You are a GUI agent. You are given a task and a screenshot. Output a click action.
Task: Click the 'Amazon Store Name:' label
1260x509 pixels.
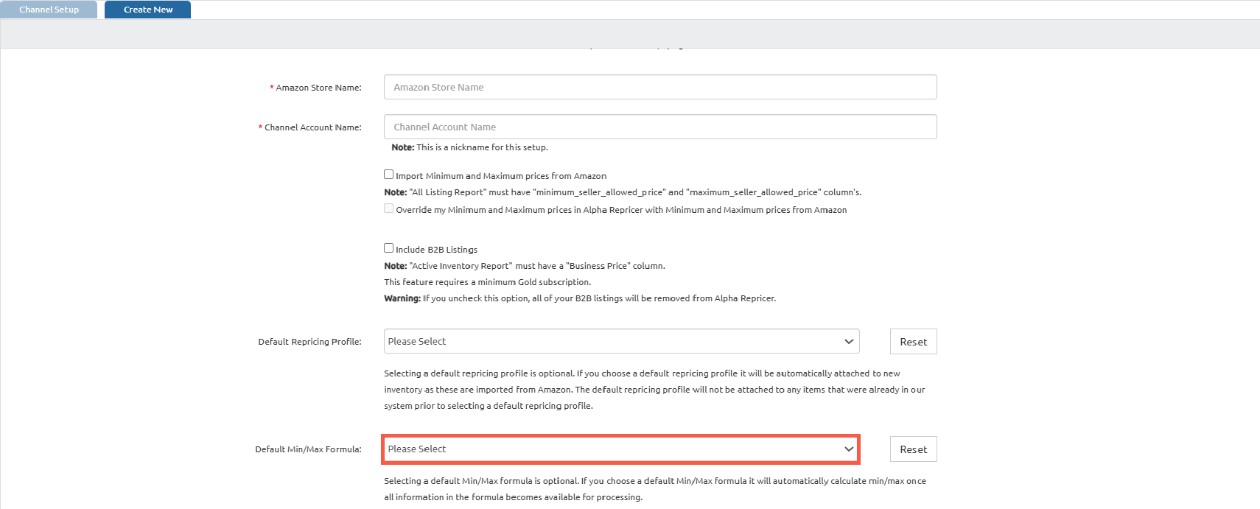pos(318,88)
